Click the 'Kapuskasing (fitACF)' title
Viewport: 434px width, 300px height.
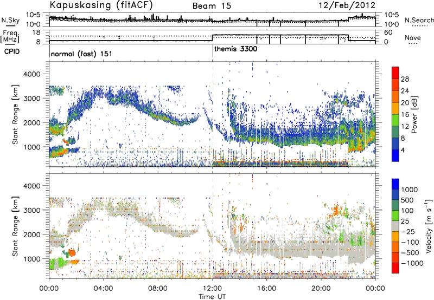coord(101,5)
